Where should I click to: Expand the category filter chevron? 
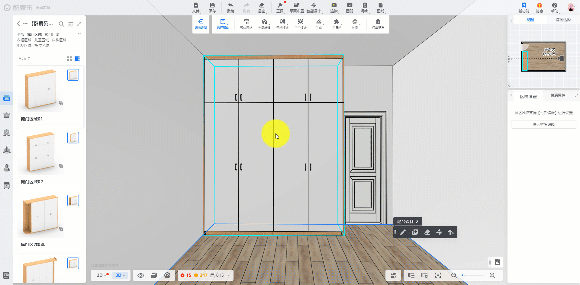tap(79, 34)
